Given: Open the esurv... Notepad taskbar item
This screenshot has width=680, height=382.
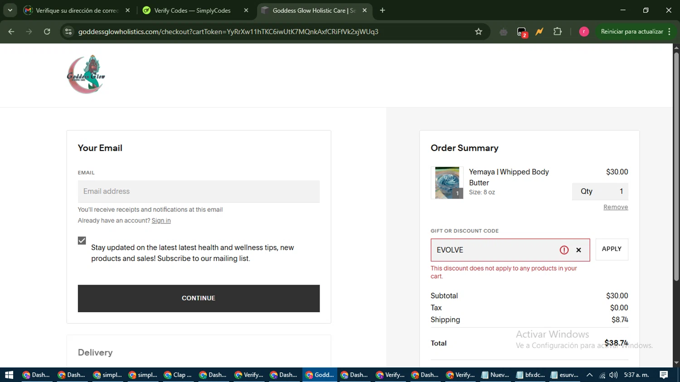Looking at the screenshot, I should pyautogui.click(x=565, y=375).
